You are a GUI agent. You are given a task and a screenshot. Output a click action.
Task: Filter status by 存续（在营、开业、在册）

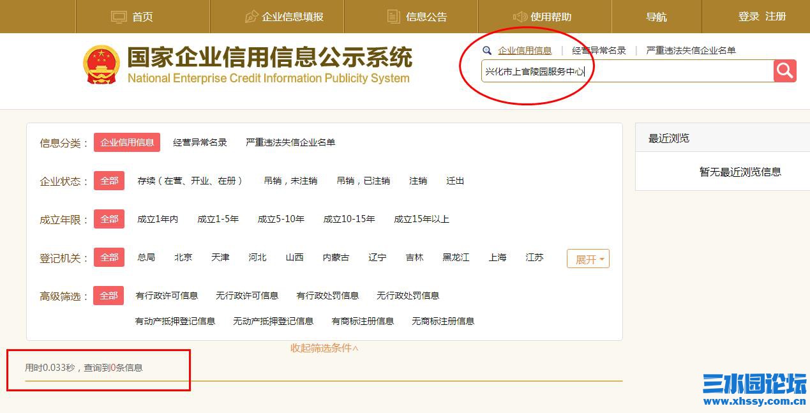(190, 181)
